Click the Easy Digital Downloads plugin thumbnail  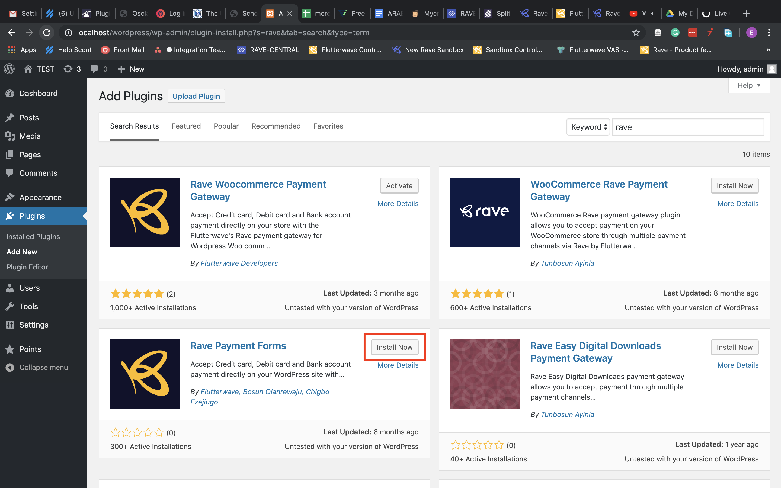pyautogui.click(x=485, y=374)
